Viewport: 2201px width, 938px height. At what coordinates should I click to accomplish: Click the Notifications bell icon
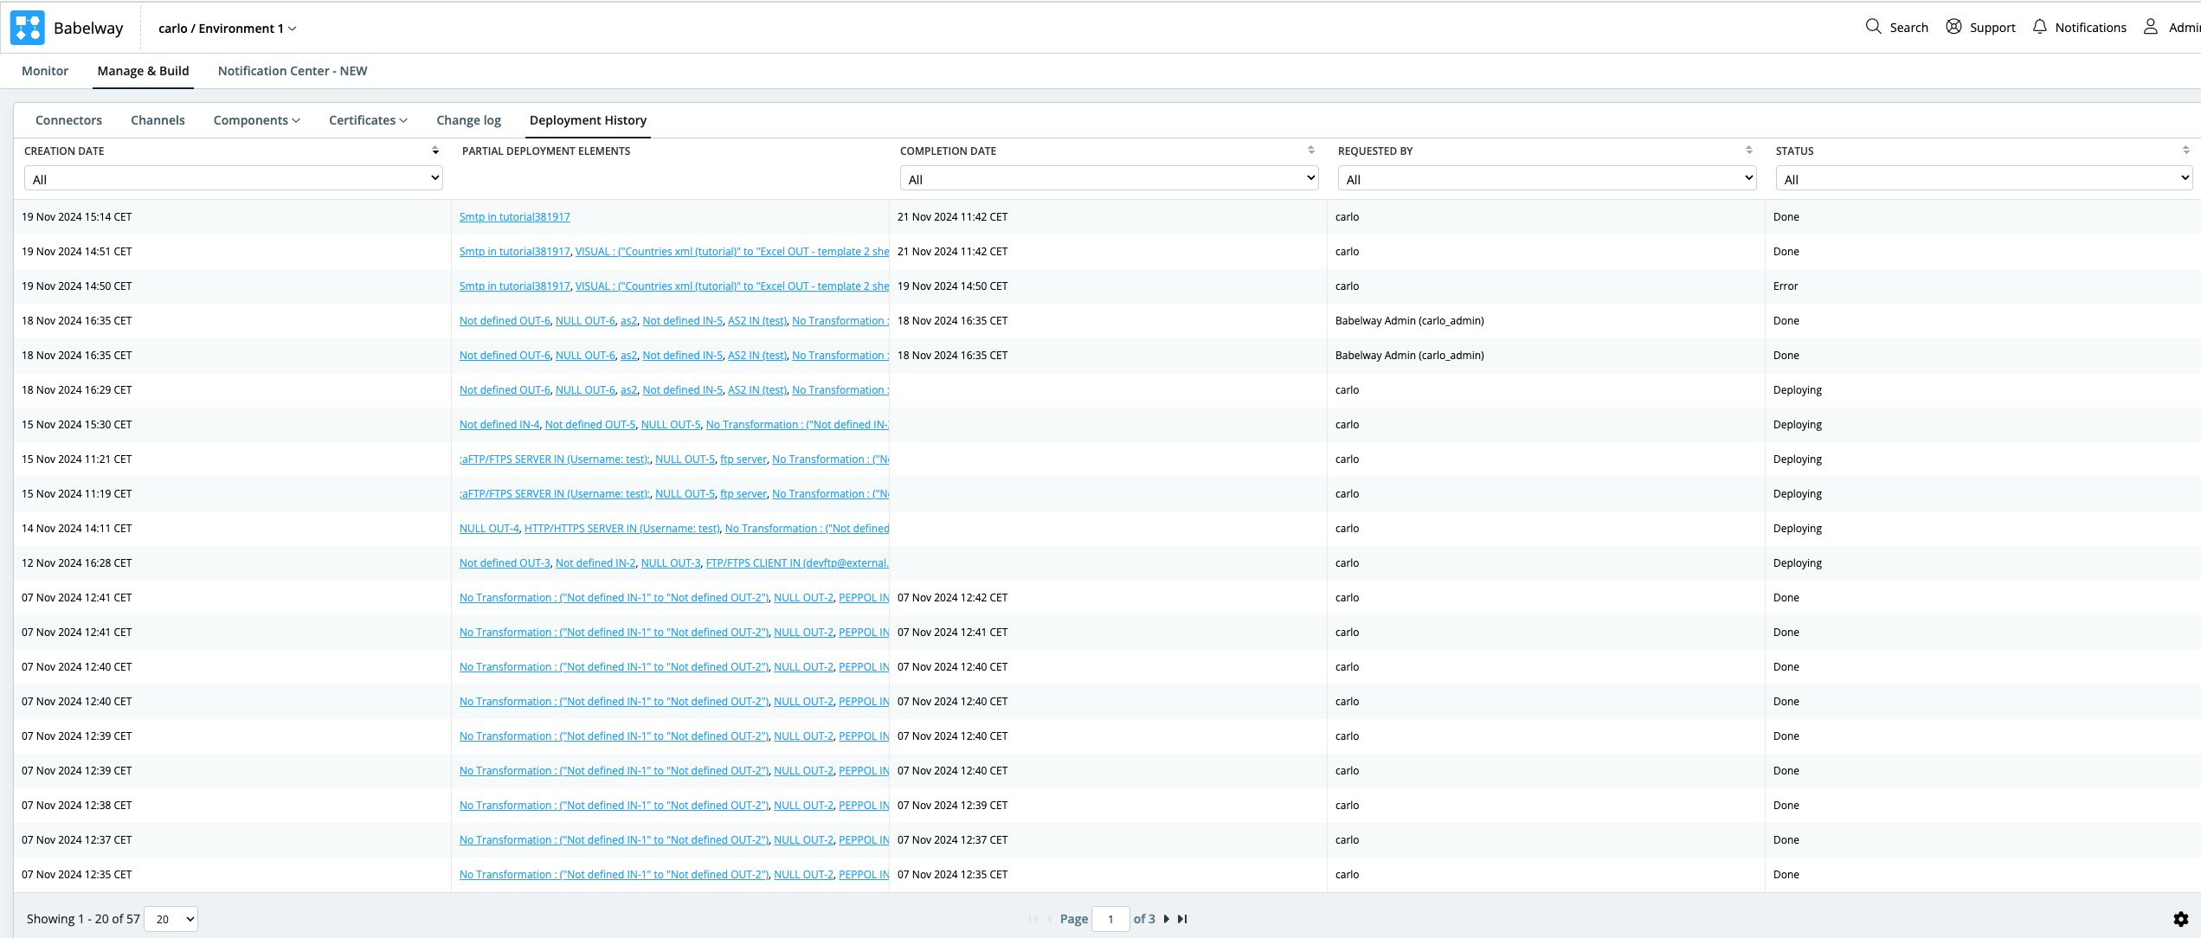(x=2040, y=27)
